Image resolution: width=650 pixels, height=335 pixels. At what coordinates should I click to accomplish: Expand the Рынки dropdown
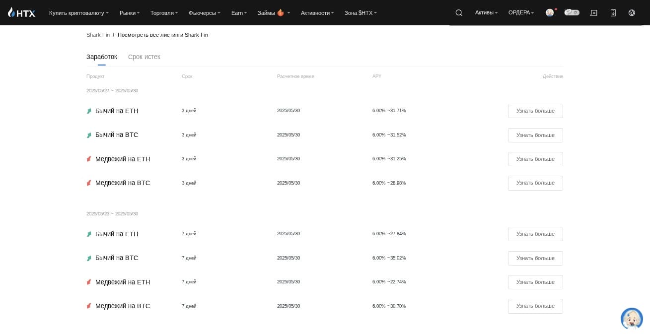[130, 13]
